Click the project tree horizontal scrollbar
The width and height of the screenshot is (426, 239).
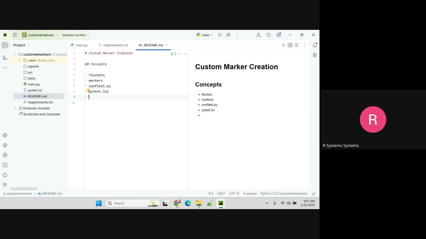click(x=23, y=189)
